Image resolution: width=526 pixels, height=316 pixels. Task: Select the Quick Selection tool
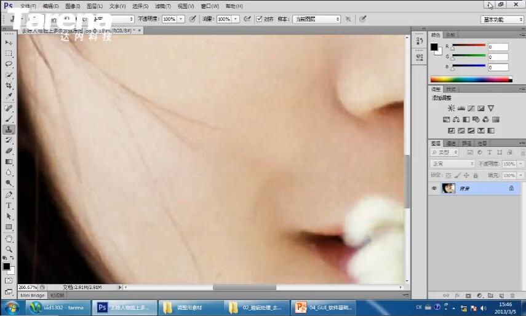(x=9, y=75)
